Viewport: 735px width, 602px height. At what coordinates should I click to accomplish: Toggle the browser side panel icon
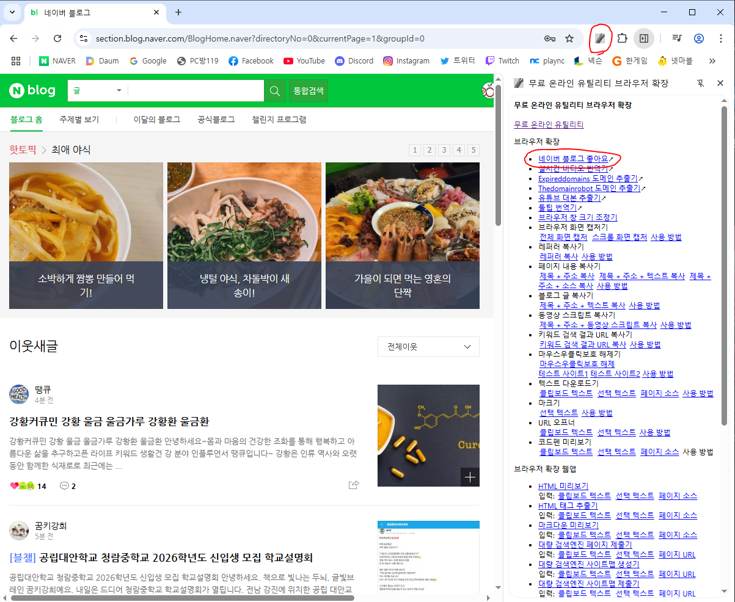click(x=643, y=38)
